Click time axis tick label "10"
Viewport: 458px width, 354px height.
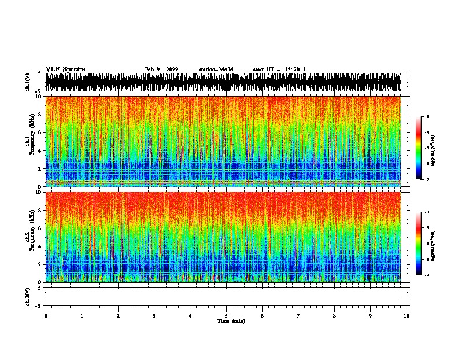407,316
